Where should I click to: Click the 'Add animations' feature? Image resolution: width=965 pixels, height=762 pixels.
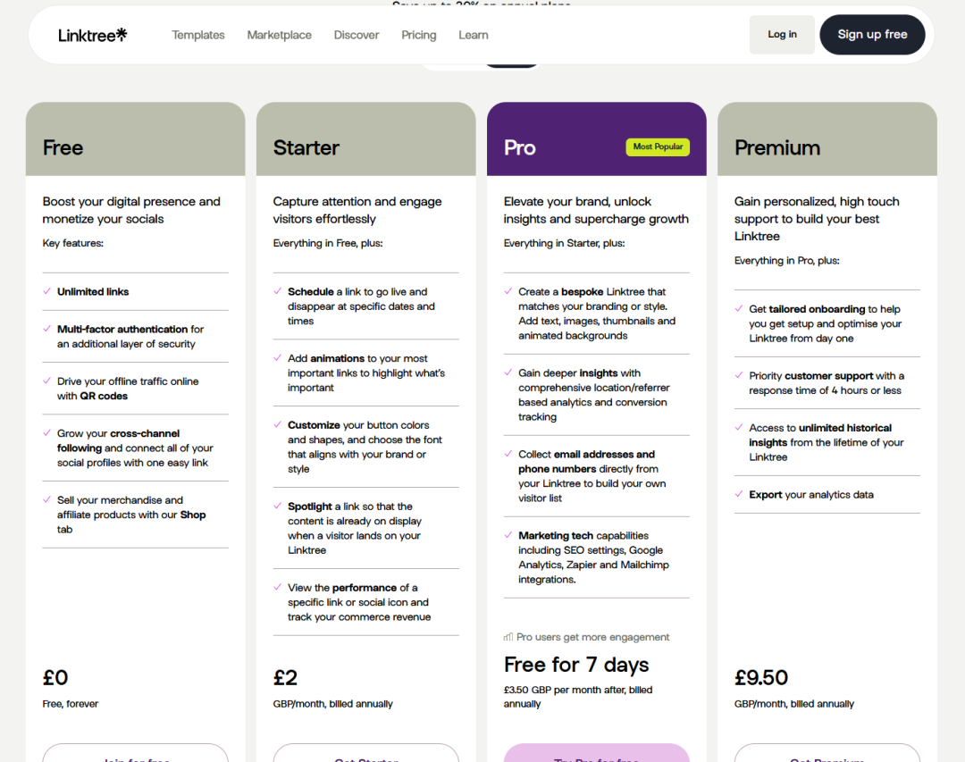tap(366, 373)
